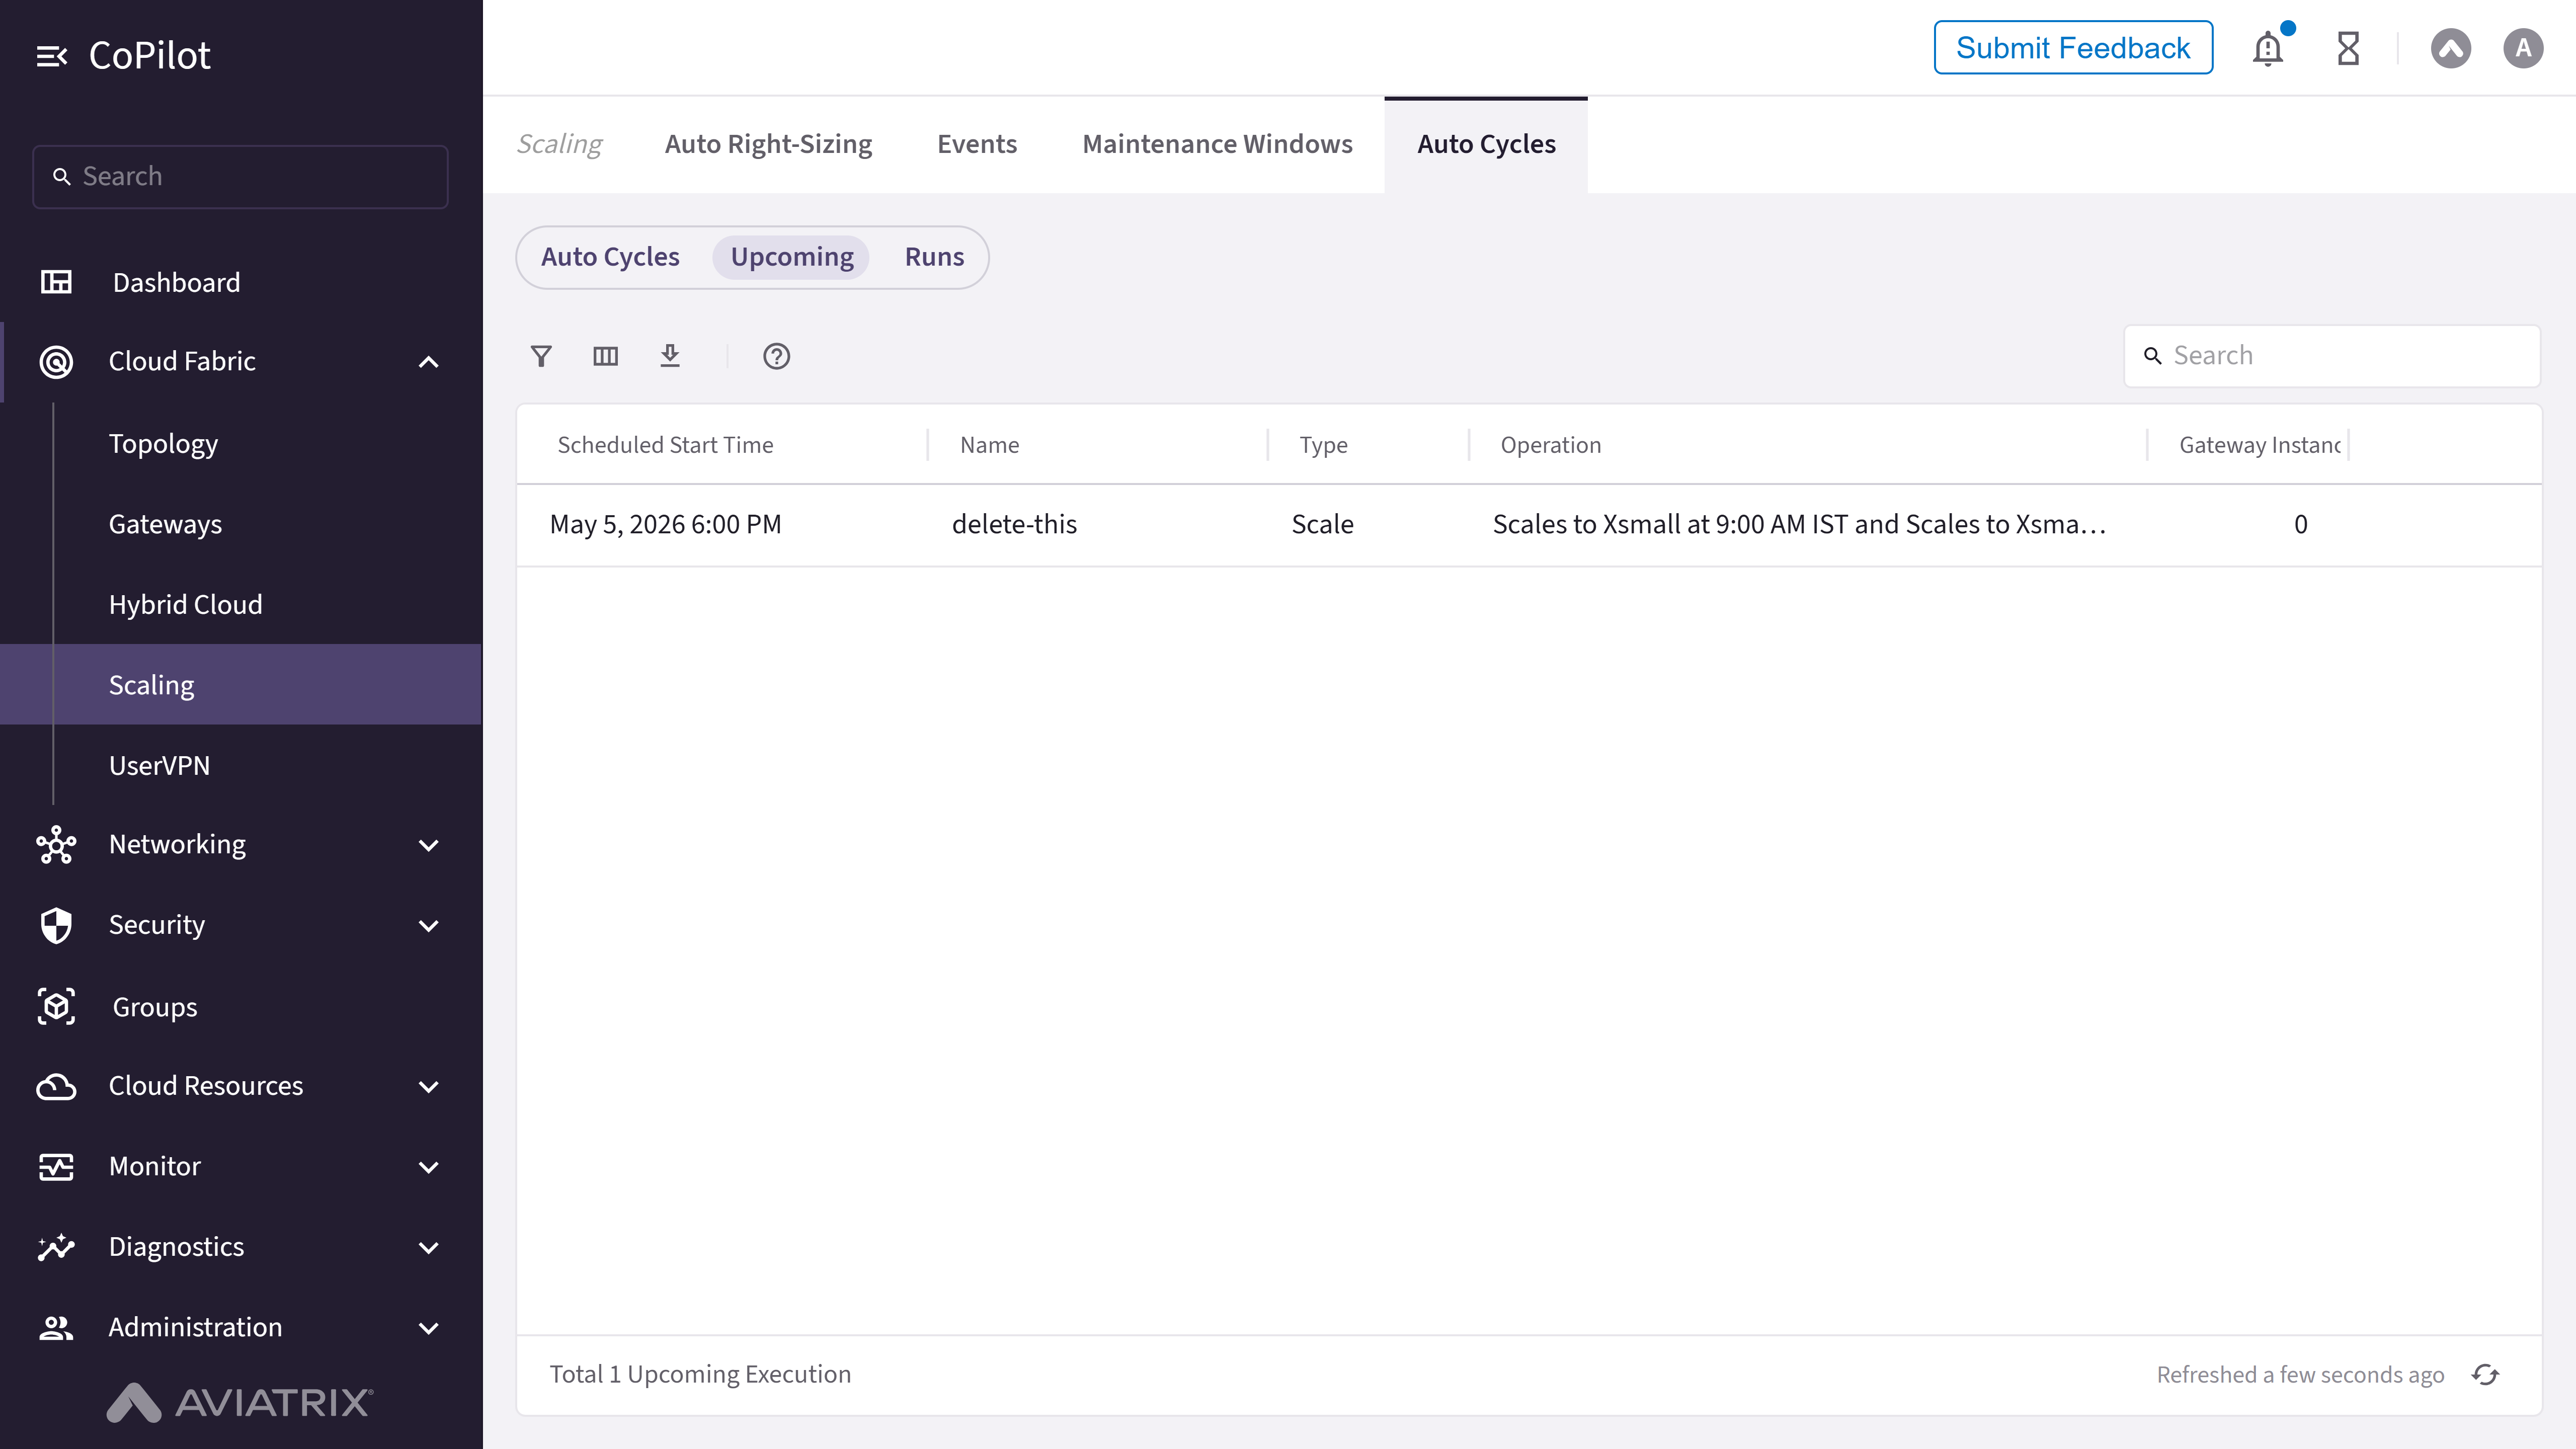2576x1449 pixels.
Task: Click the Security shield icon
Action: coord(56,925)
